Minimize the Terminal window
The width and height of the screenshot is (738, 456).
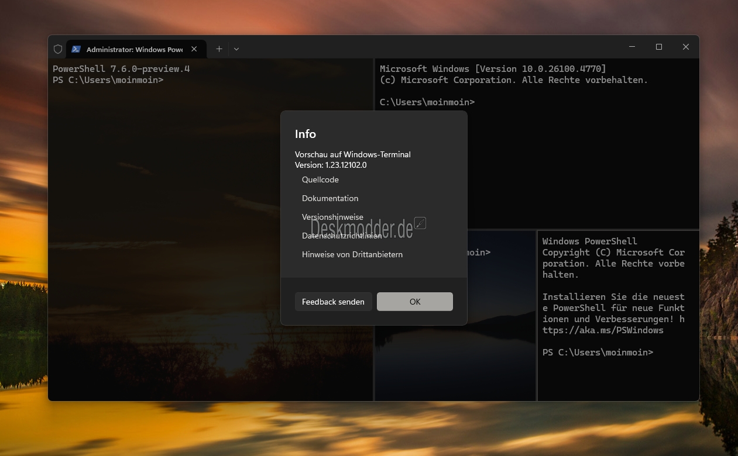point(632,47)
